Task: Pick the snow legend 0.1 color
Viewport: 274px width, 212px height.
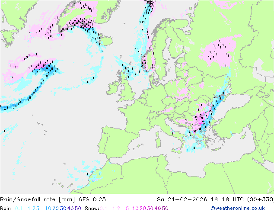Action: pyautogui.click(x=103, y=209)
